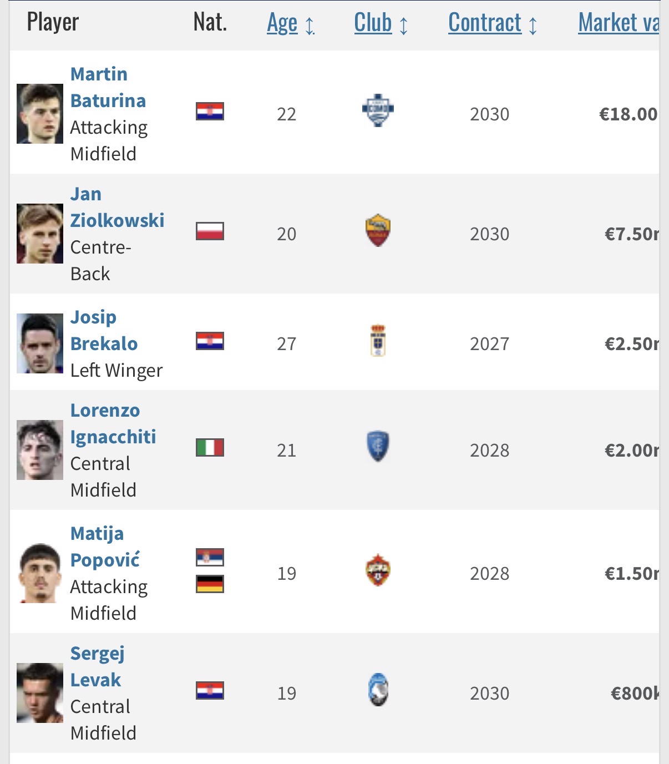Image resolution: width=669 pixels, height=764 pixels.
Task: Sort by Contract expiry column header
Action: click(485, 23)
